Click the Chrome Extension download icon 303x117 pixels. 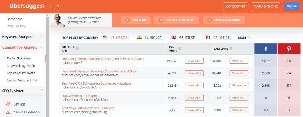point(8,112)
